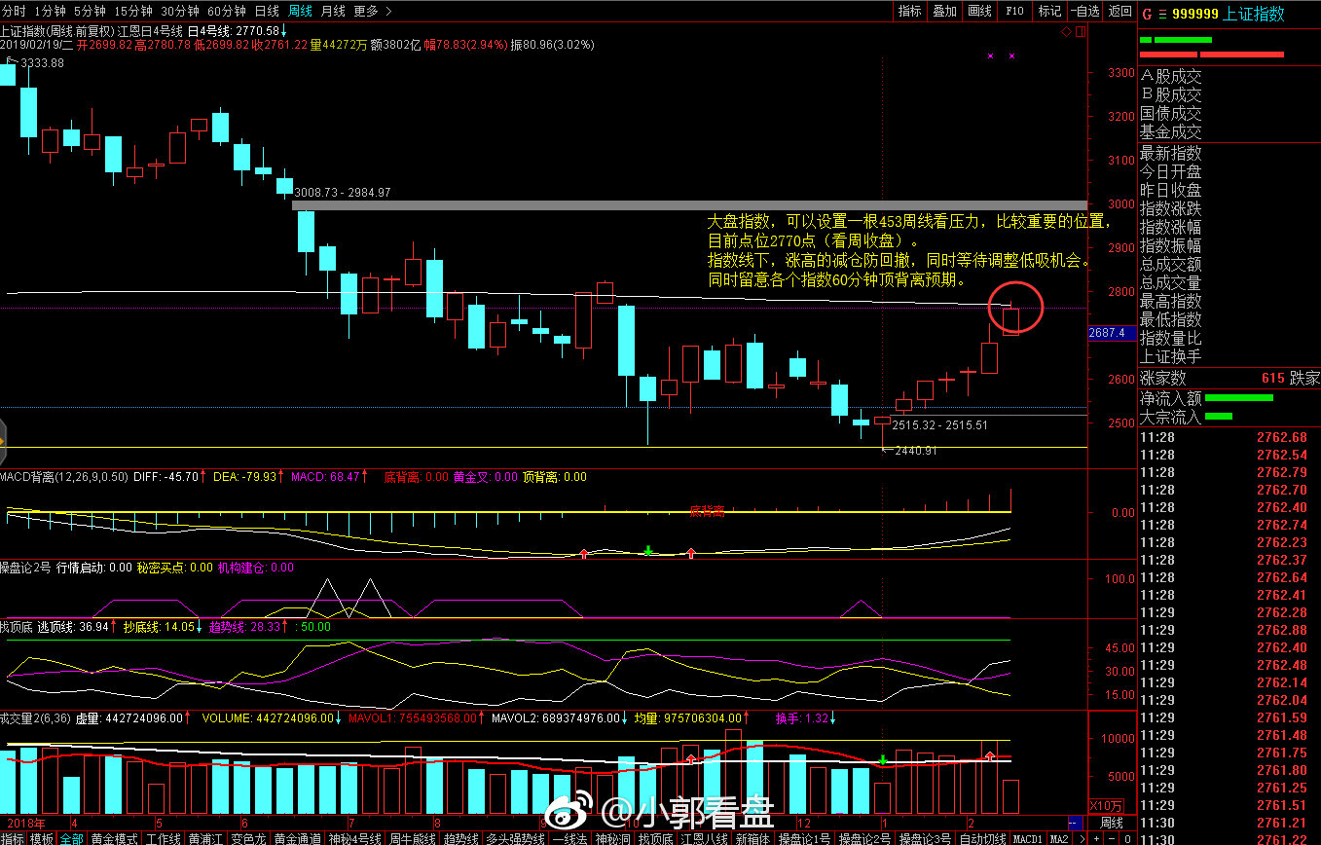Switch to the 月线 period

tap(333, 11)
